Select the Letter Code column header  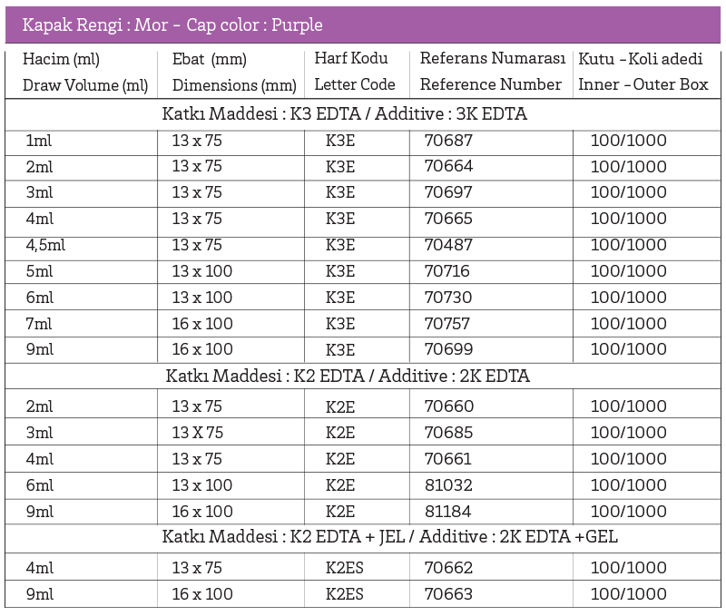[355, 84]
